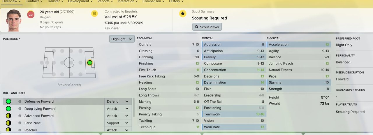Click the role list scrollbar
Viewport: 373px width, 135px height.
134,108
